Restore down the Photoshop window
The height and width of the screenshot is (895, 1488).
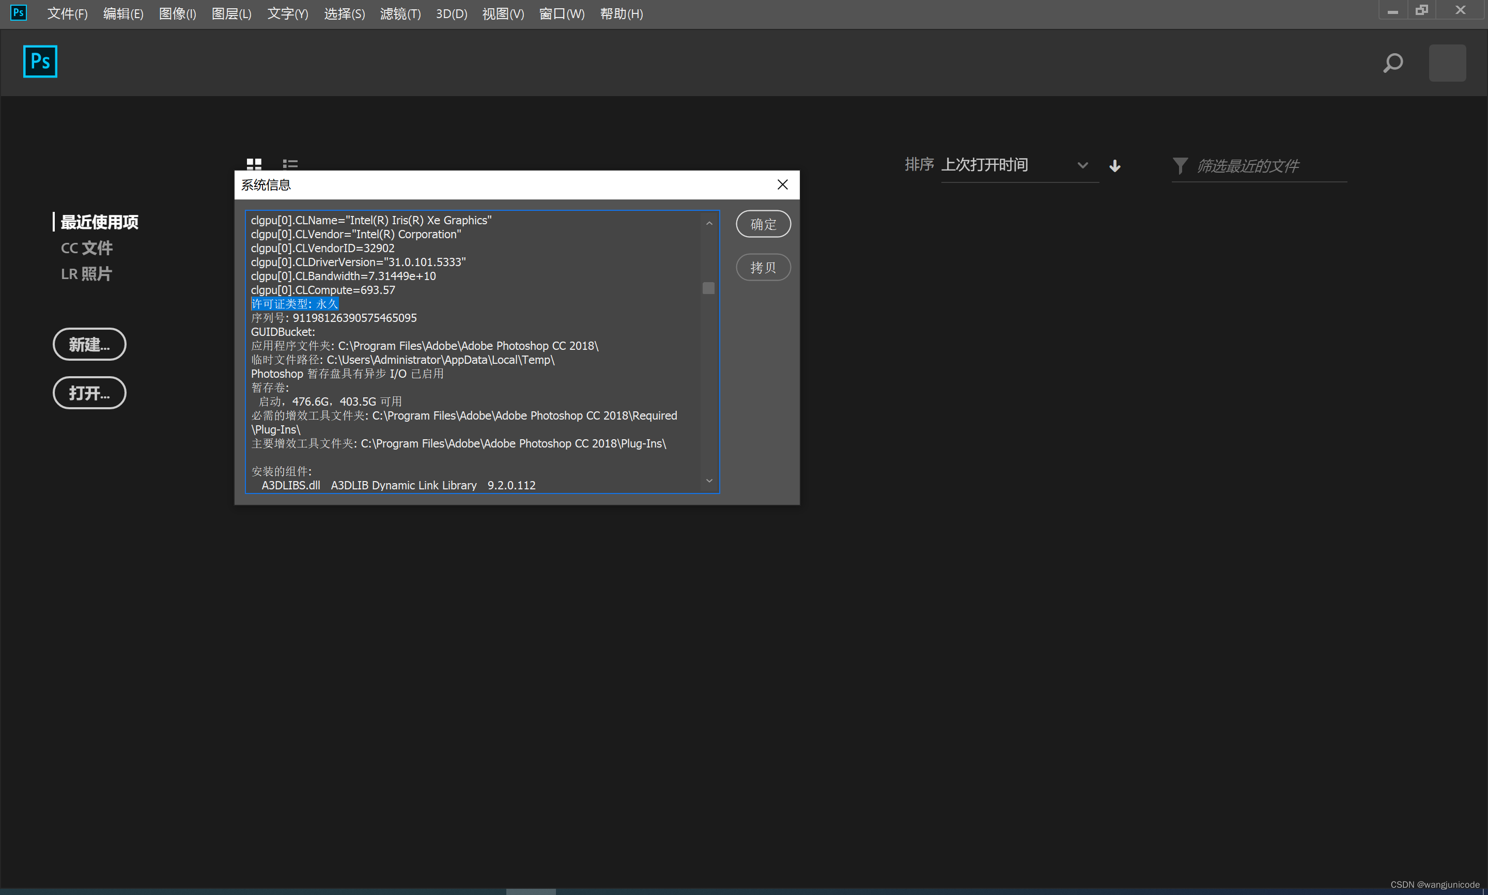(x=1422, y=10)
